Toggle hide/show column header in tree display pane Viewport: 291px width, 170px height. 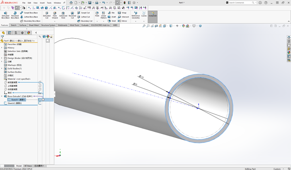coord(40,37)
